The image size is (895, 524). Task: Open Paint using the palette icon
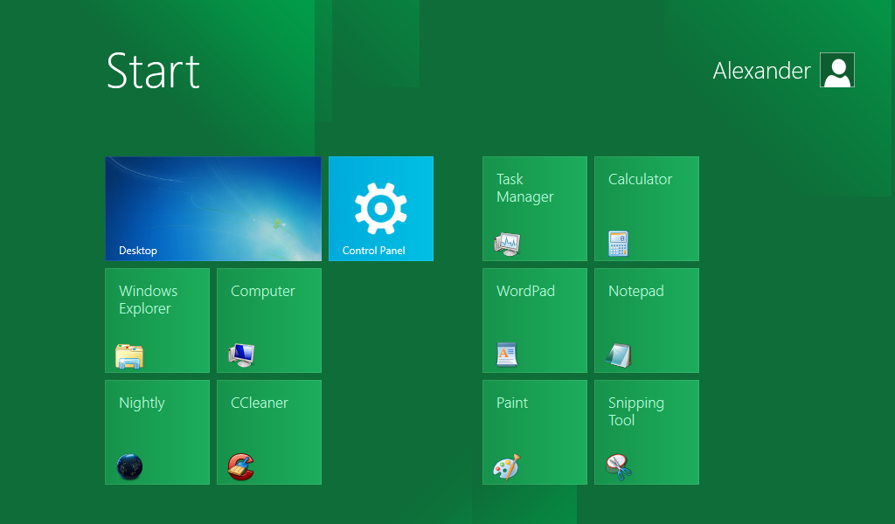pos(507,467)
